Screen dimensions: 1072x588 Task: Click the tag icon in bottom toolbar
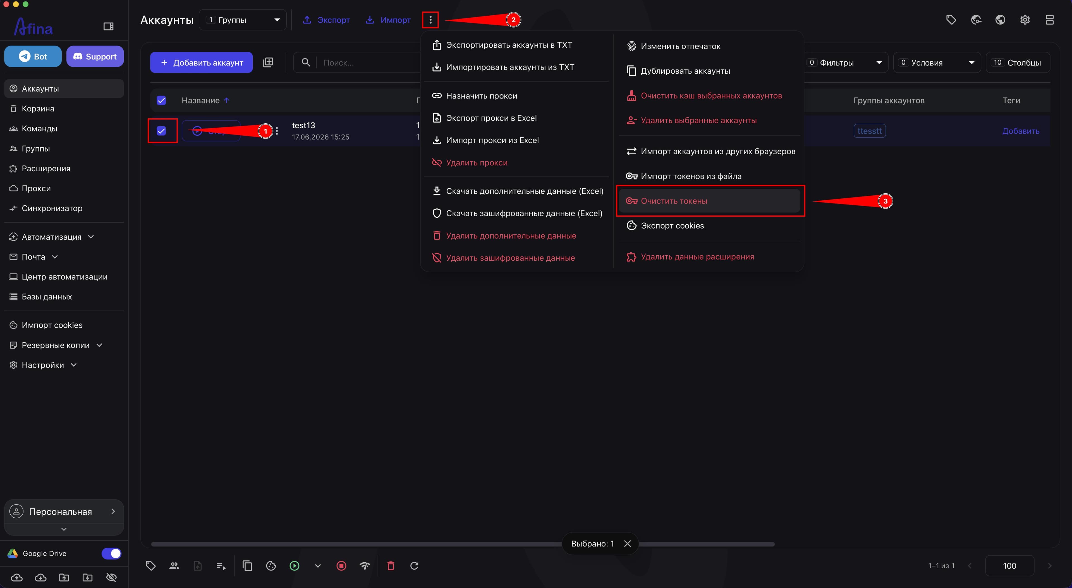coord(151,565)
